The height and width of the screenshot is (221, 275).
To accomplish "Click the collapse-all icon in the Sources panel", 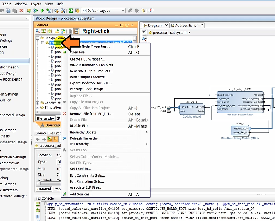I will coord(43,31).
